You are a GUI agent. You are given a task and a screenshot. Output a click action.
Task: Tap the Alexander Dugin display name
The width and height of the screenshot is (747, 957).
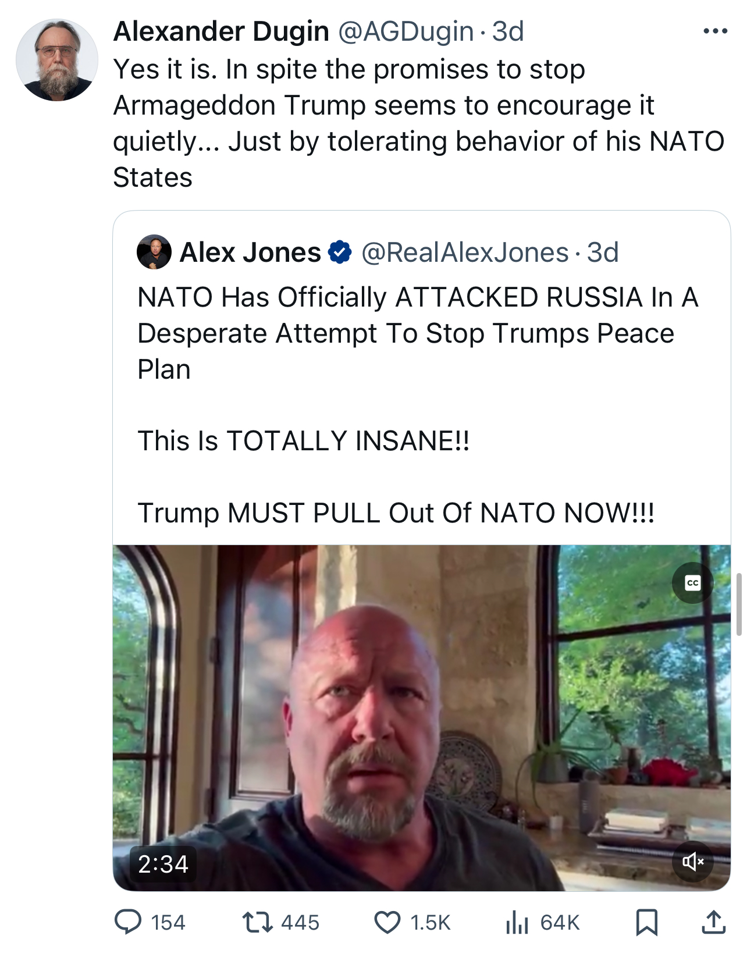221,31
